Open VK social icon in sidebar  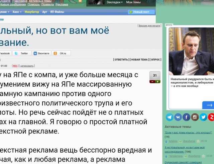[x=178, y=117]
